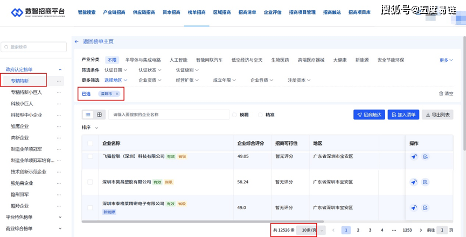Click 招商触达 icon in 泰格莱精密电子 row
Image resolution: width=466 pixels, height=237 pixels.
[x=414, y=207]
